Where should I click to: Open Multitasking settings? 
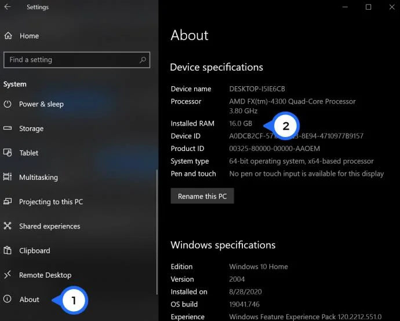(x=38, y=177)
